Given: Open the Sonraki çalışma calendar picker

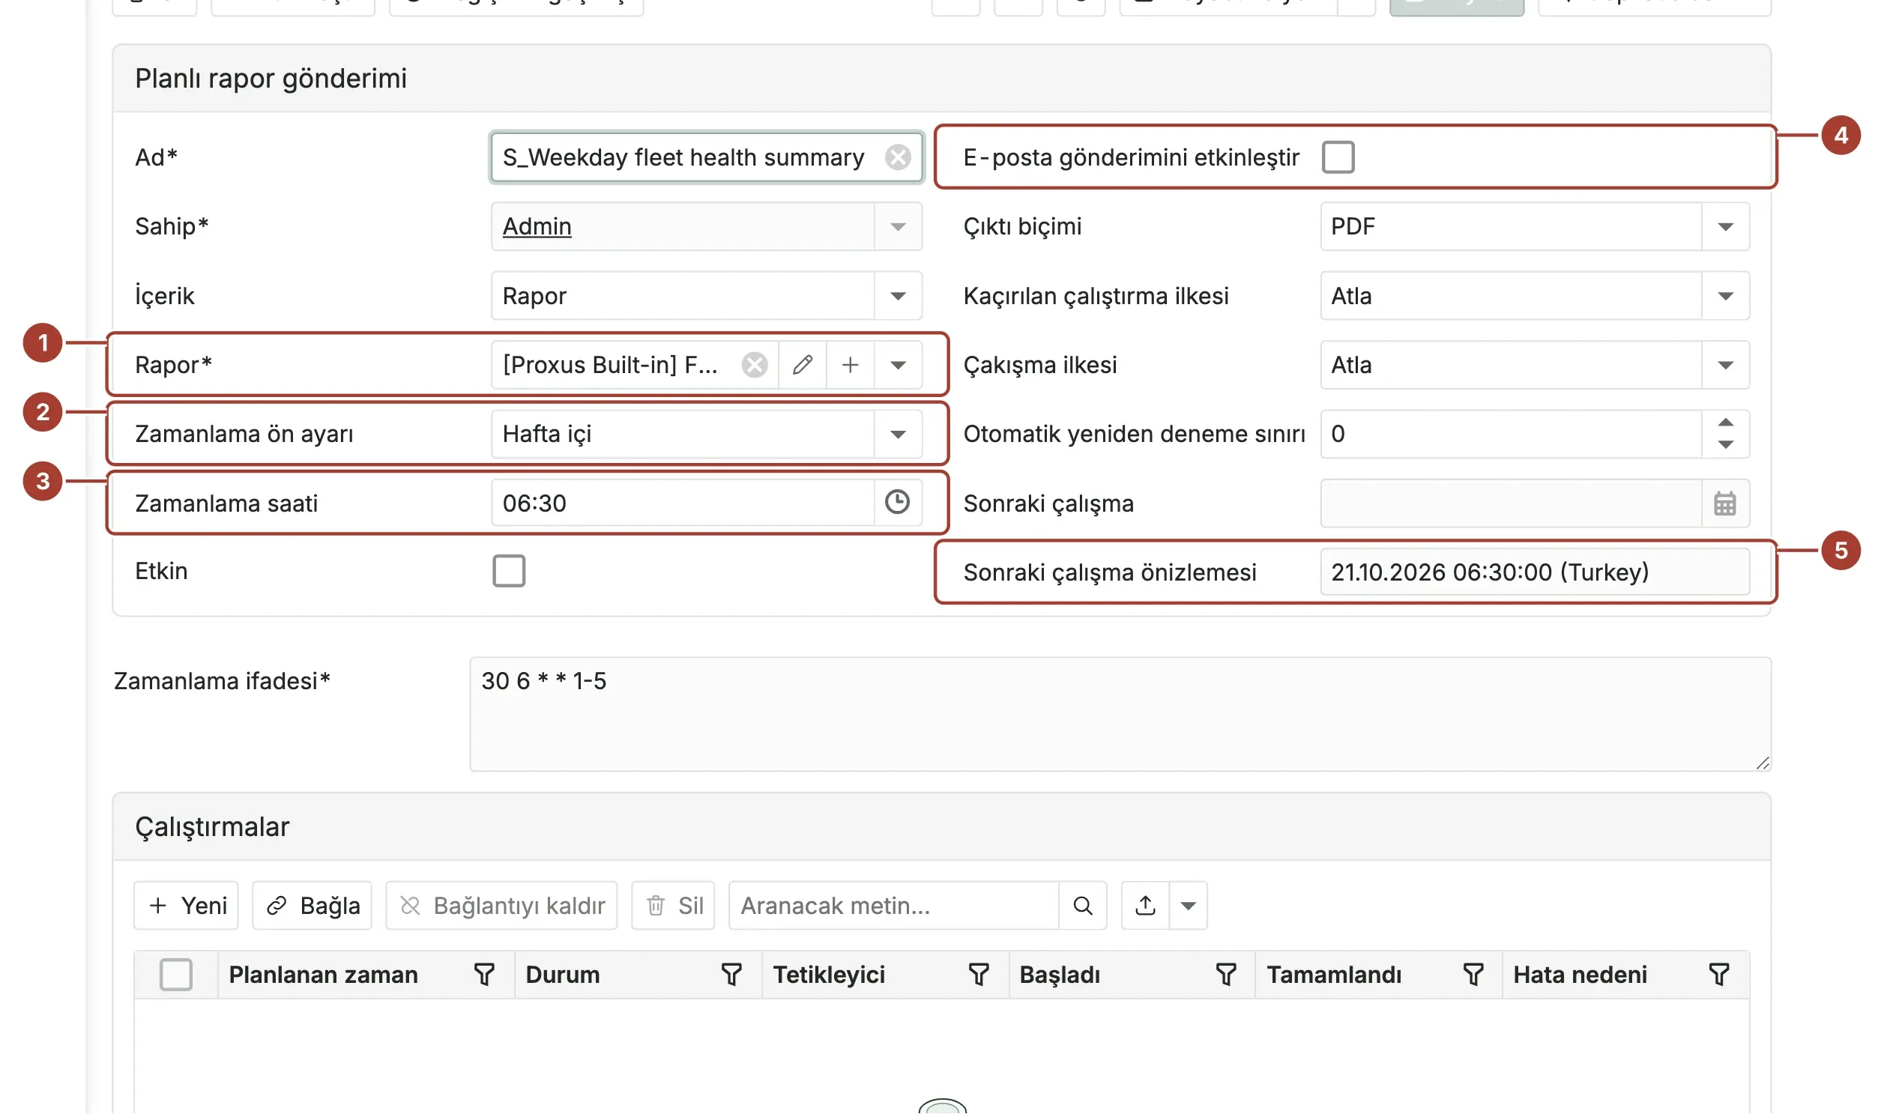Looking at the screenshot, I should (1725, 503).
